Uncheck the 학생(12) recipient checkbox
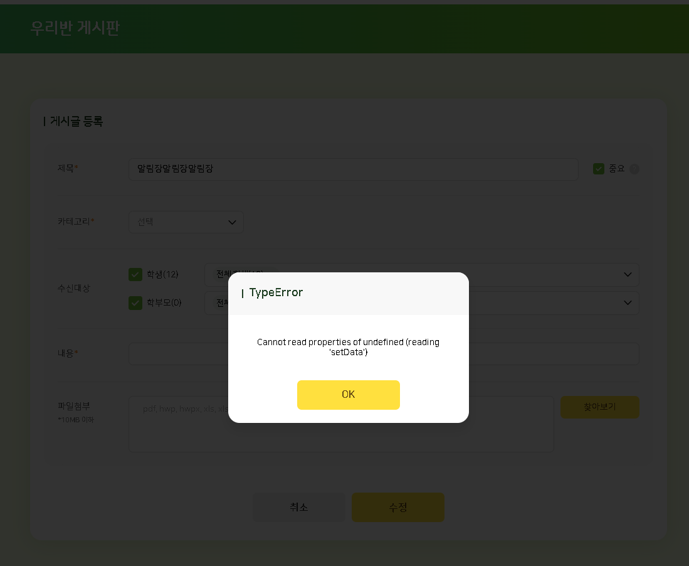Viewport: 689px width, 566px height. tap(135, 275)
